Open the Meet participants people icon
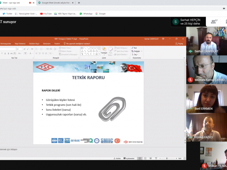Screen dimensions: 227x170 coord(214,22)
